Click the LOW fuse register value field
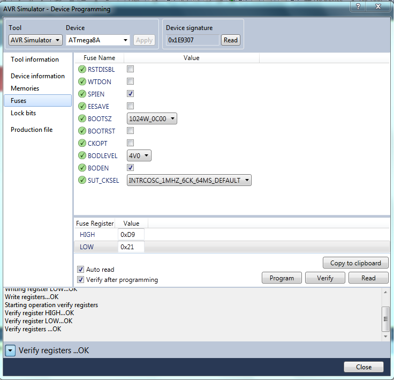The height and width of the screenshot is (380, 394). 131,247
